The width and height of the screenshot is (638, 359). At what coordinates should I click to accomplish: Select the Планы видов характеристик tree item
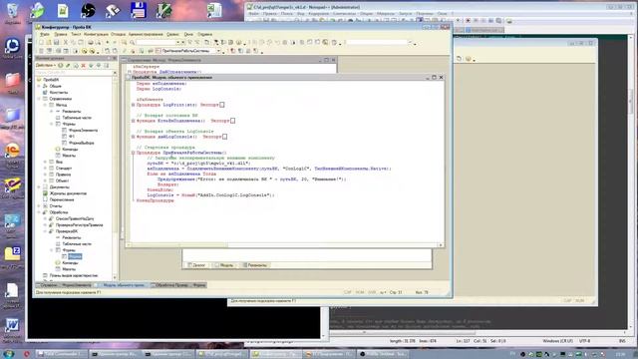73,275
